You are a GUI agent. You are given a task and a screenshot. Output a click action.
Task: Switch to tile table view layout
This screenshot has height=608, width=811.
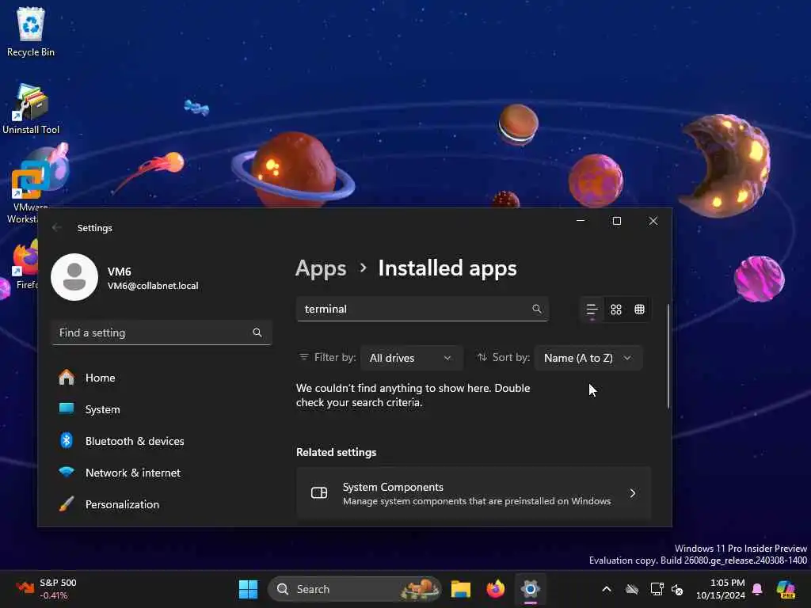coord(639,310)
